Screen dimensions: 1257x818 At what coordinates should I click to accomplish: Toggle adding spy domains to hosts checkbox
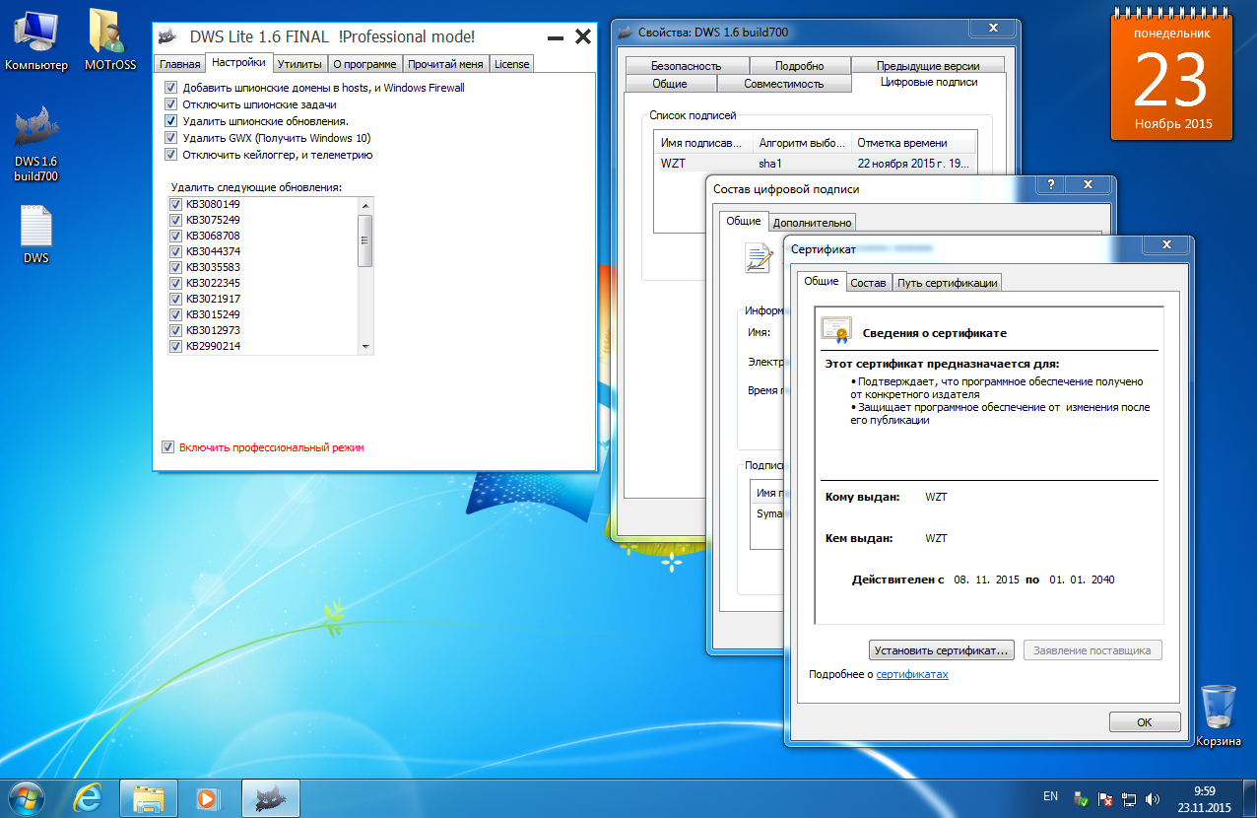170,88
